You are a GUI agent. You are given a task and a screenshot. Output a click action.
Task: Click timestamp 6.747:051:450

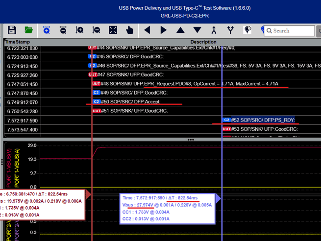coord(23,84)
